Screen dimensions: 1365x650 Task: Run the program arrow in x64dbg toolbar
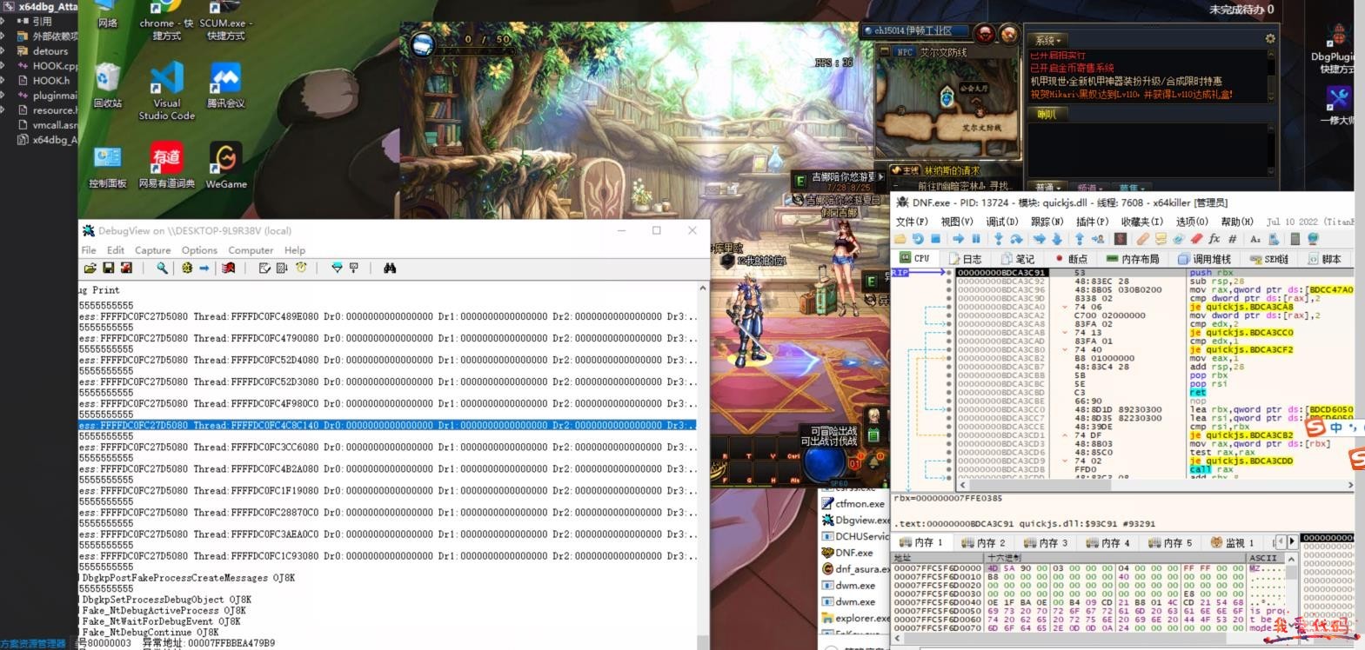pos(958,239)
